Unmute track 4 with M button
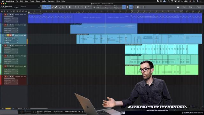204x115 pixels. pyautogui.click(x=5, y=45)
